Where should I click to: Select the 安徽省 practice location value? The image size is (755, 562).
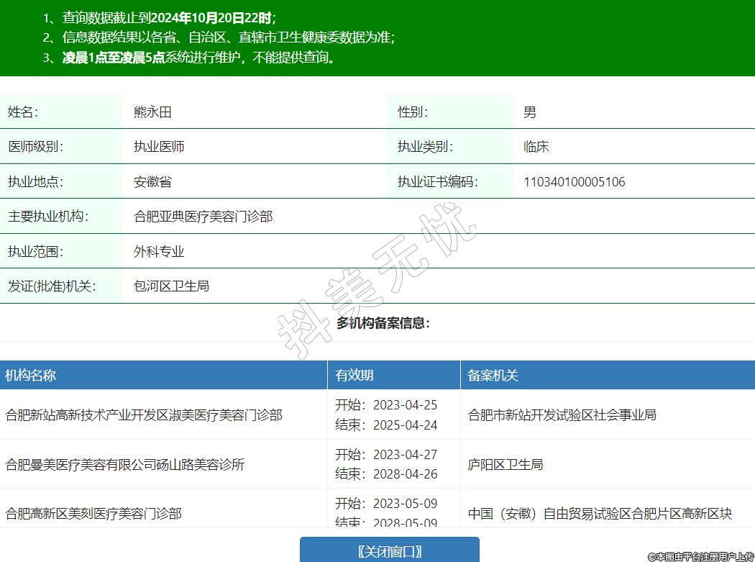click(x=152, y=182)
